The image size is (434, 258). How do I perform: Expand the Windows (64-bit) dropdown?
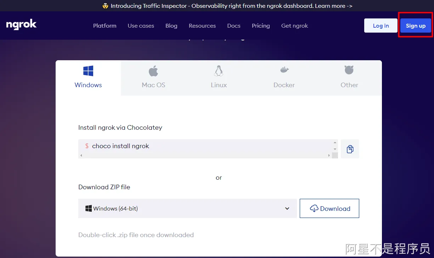coord(187,208)
